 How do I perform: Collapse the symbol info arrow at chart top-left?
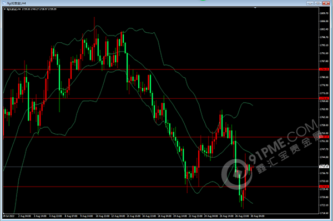[x=4, y=9]
